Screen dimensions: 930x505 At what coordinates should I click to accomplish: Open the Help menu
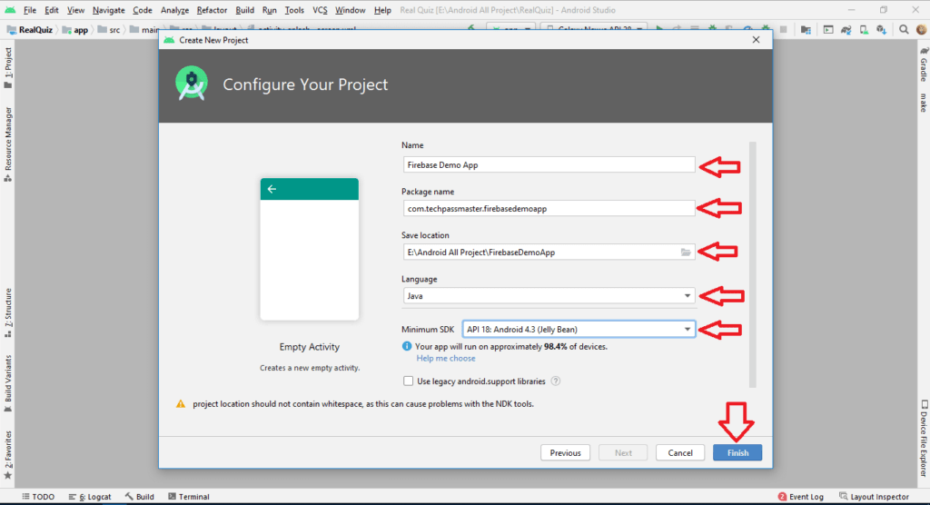382,10
